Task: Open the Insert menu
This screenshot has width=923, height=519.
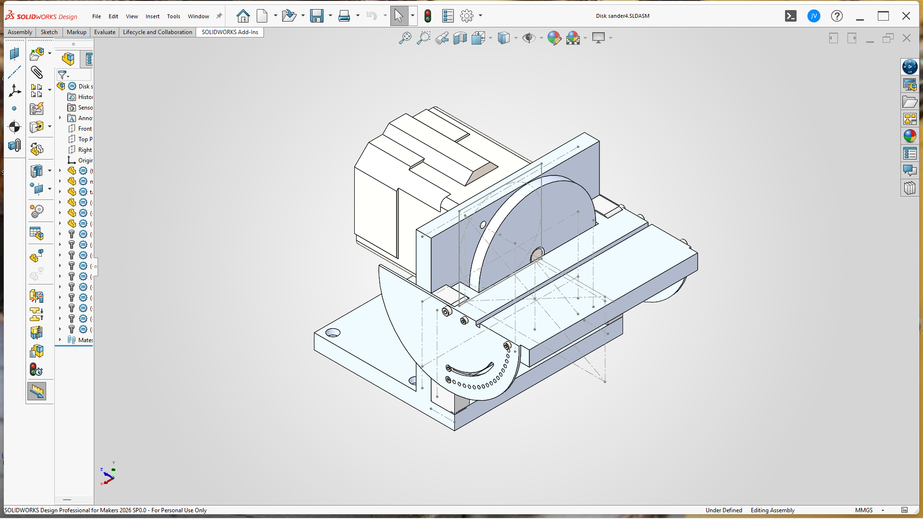Action: click(152, 16)
